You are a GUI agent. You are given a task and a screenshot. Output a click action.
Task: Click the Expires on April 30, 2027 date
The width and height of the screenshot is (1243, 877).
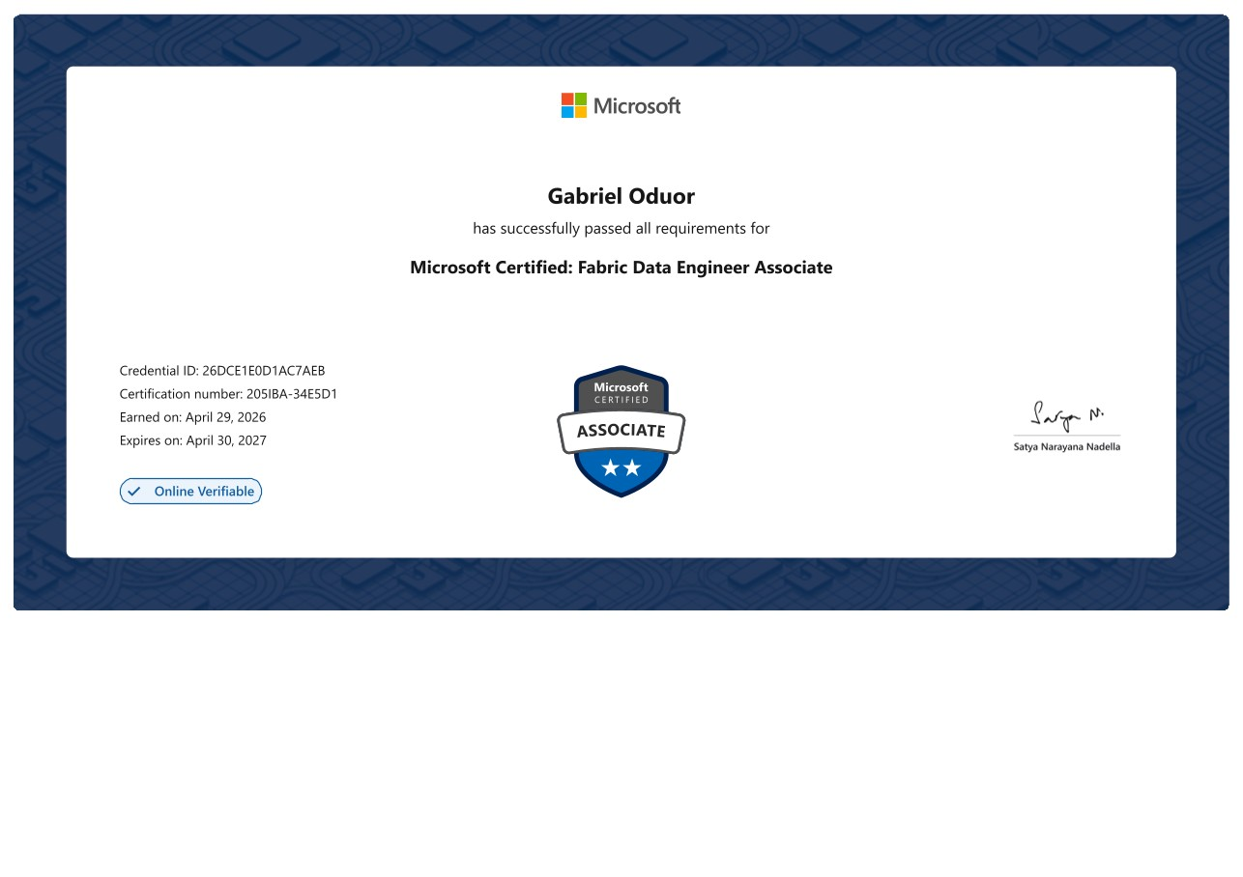click(x=193, y=440)
